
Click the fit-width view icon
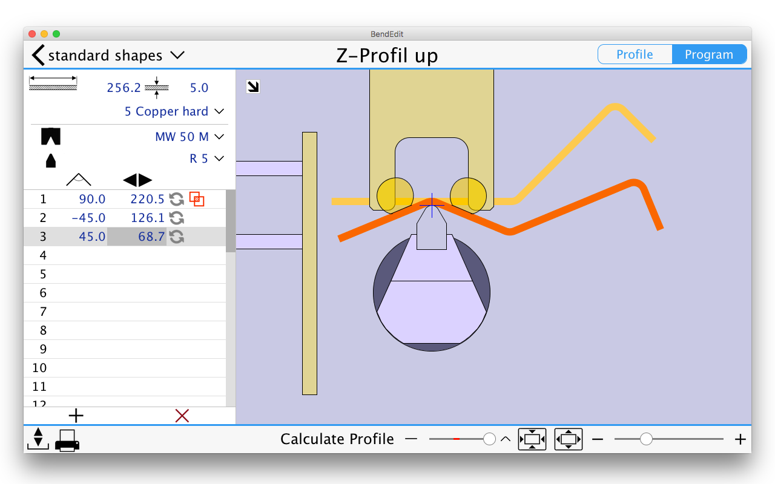(x=532, y=439)
